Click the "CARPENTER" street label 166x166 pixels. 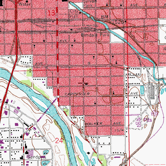77,94
